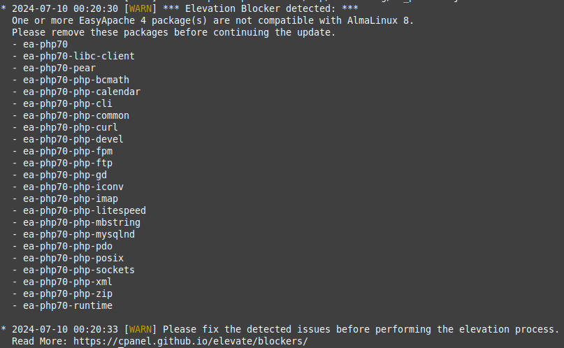
Task: Click the ea-php70-php-litespeed package name
Action: click(x=84, y=210)
